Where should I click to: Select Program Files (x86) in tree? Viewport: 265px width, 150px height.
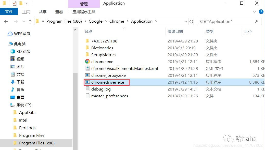click(37, 143)
